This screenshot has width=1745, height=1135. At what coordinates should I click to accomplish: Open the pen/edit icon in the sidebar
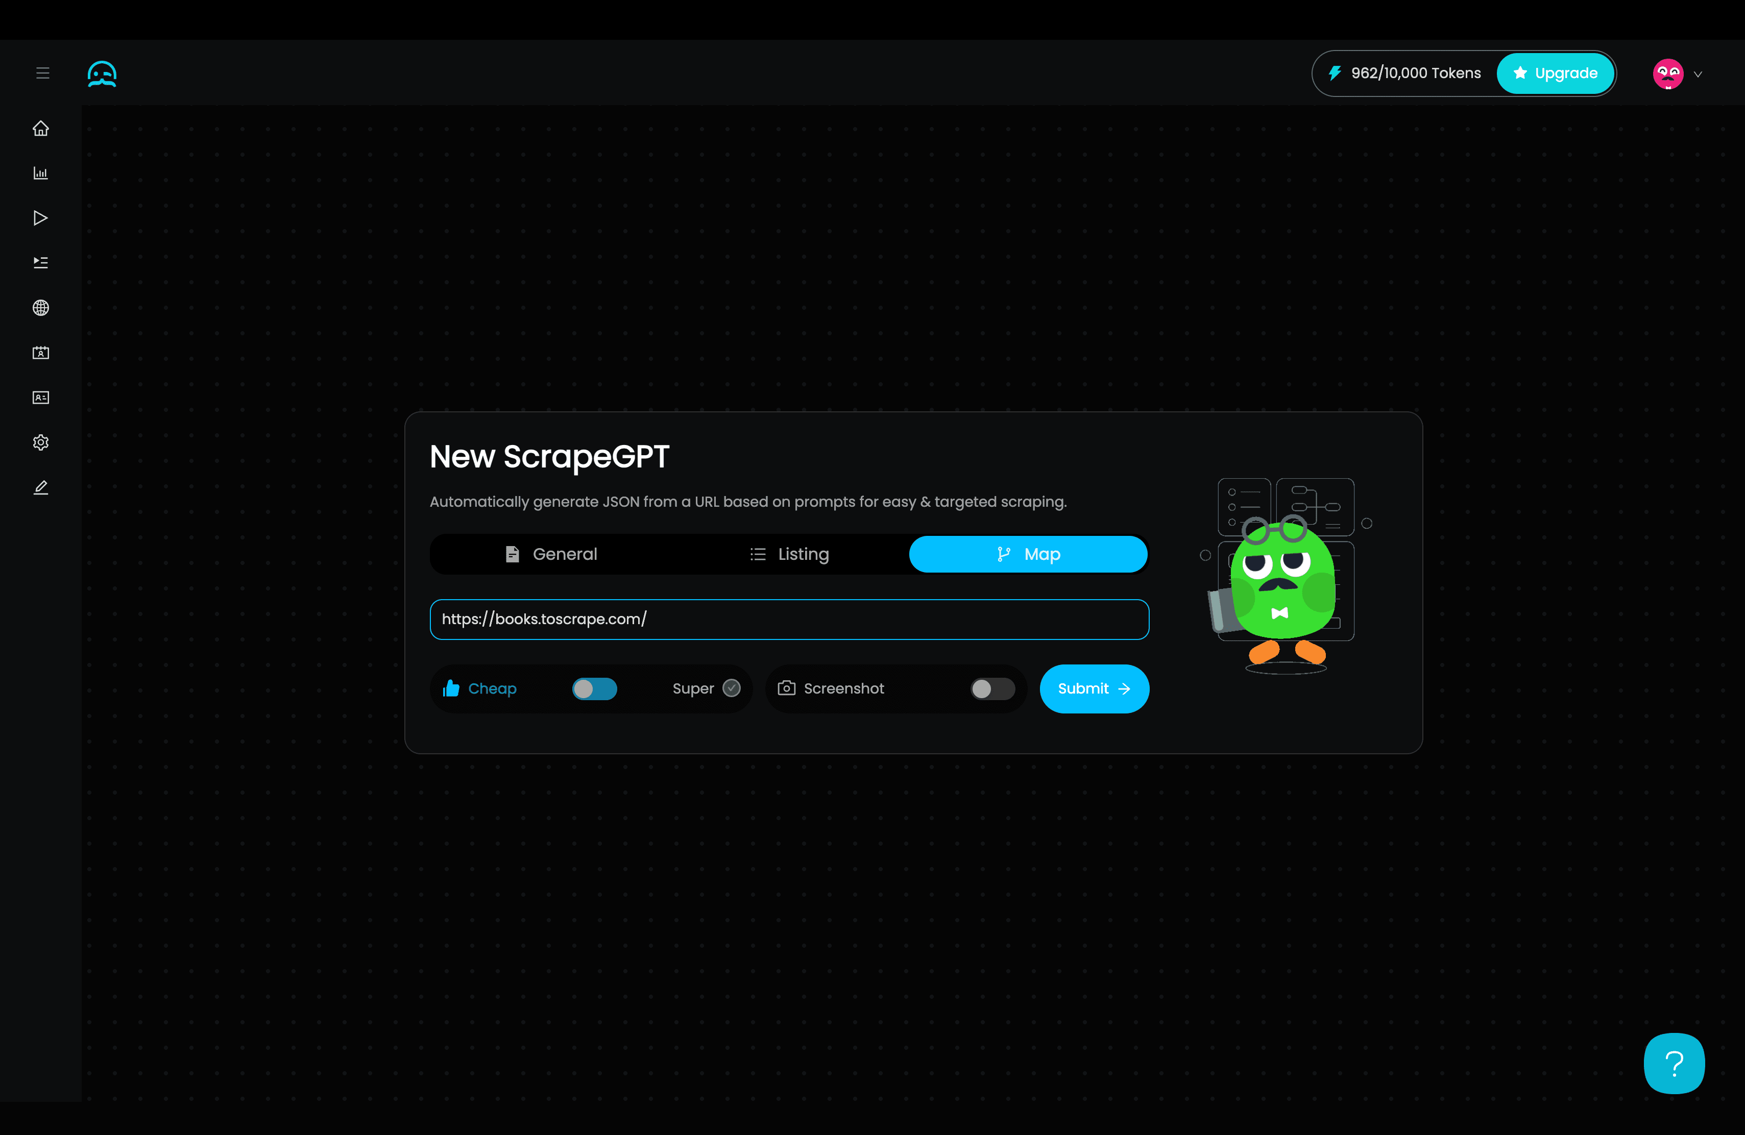[x=41, y=487]
